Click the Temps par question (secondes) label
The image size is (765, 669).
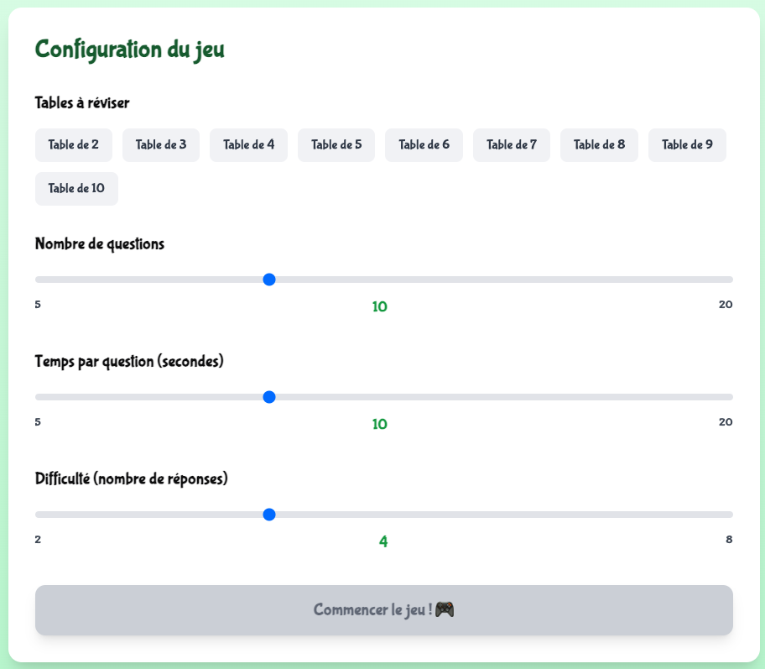129,362
